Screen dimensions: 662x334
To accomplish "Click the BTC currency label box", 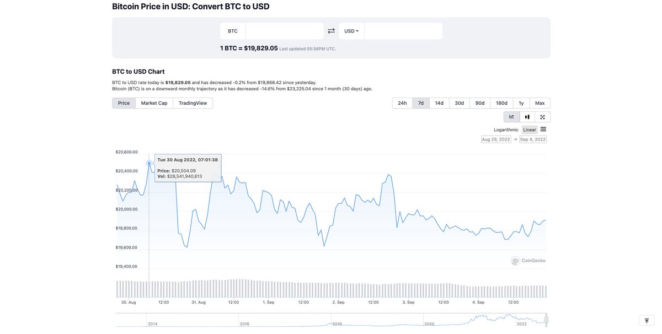I will [x=233, y=31].
